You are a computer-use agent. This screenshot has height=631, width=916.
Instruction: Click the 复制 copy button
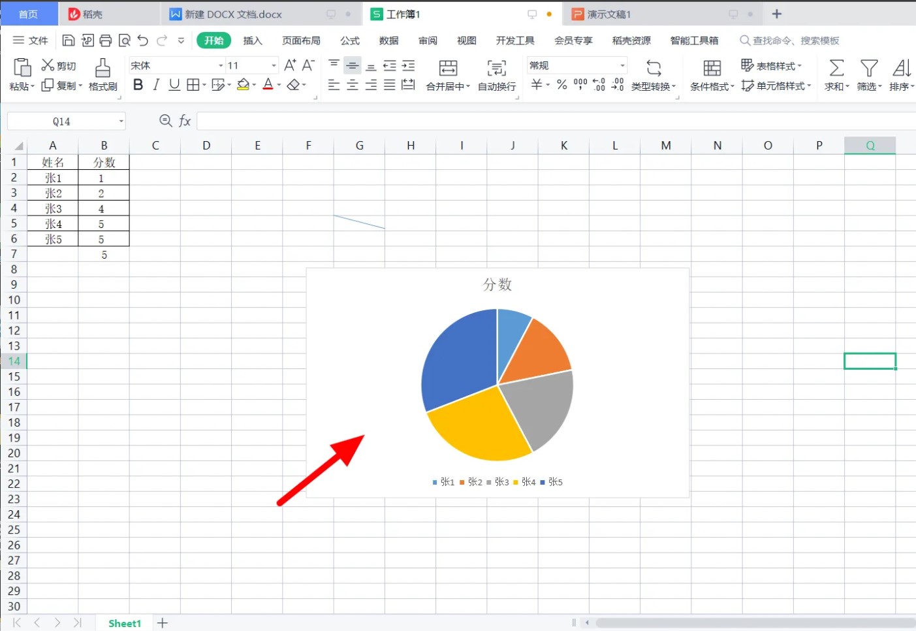coord(62,86)
